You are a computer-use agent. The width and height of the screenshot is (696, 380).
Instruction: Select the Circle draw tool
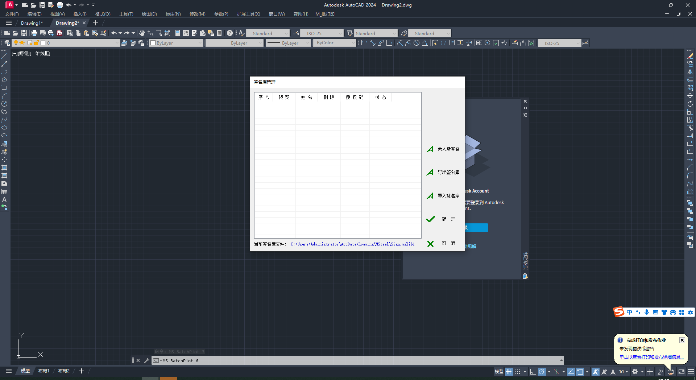click(x=4, y=104)
